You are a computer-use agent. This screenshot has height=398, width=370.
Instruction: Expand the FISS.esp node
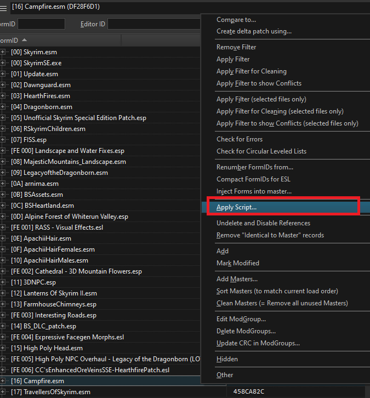point(2,140)
